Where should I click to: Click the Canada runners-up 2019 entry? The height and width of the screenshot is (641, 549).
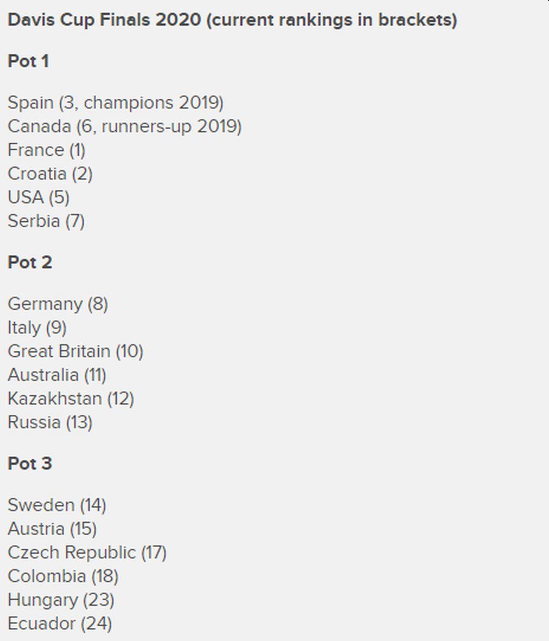124,126
